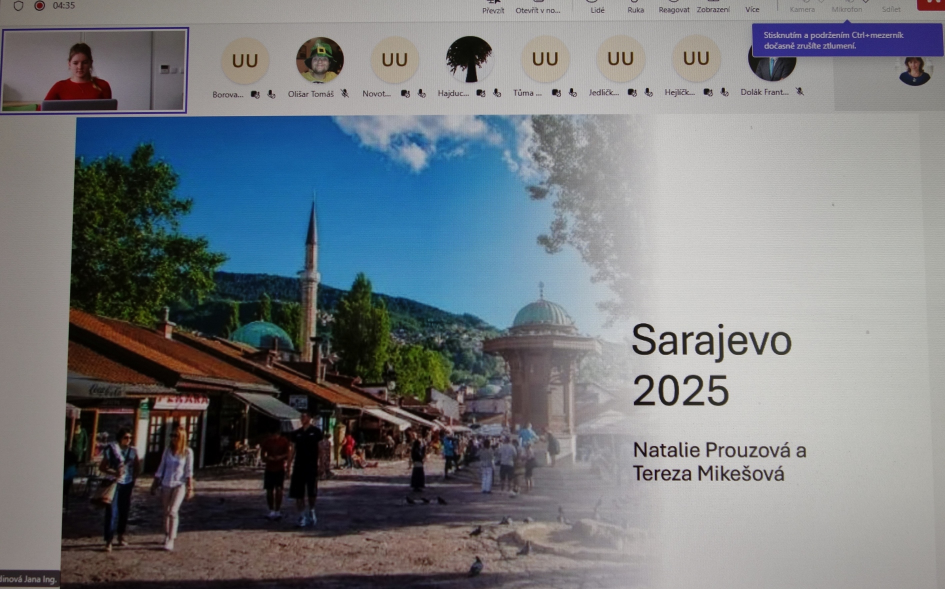Viewport: 945px width, 589px height.
Task: Click Převzít to take control
Action: (x=493, y=7)
